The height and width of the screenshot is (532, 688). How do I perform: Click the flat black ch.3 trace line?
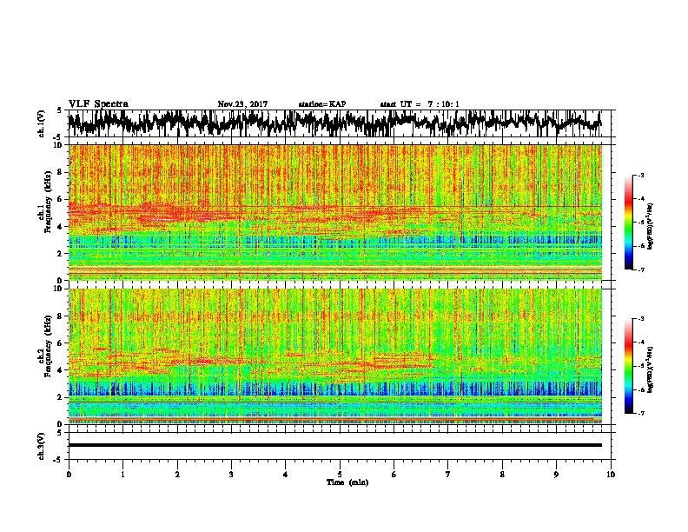point(335,445)
